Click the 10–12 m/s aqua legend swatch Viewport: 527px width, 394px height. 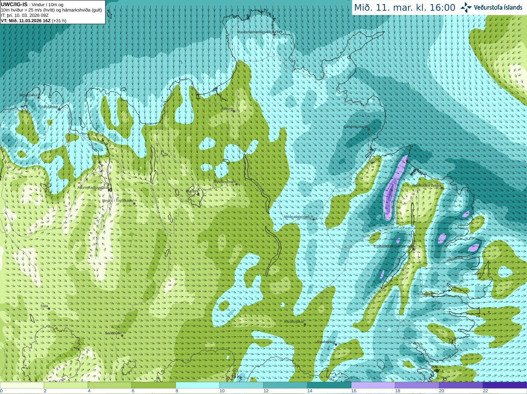242,385
